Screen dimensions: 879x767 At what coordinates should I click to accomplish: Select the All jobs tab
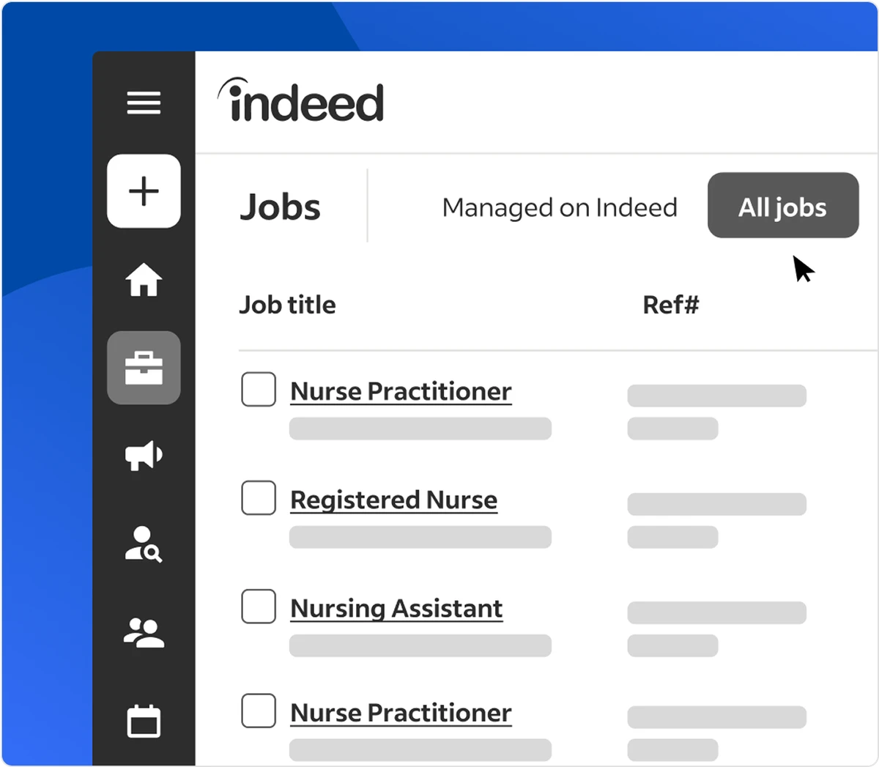782,206
